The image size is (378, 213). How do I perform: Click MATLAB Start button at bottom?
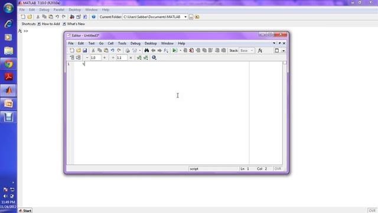[25, 211]
